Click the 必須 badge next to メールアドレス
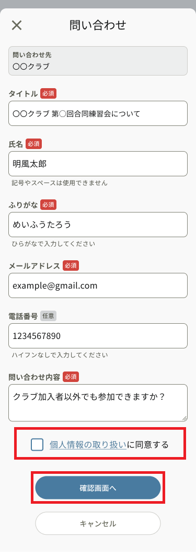 (71, 266)
